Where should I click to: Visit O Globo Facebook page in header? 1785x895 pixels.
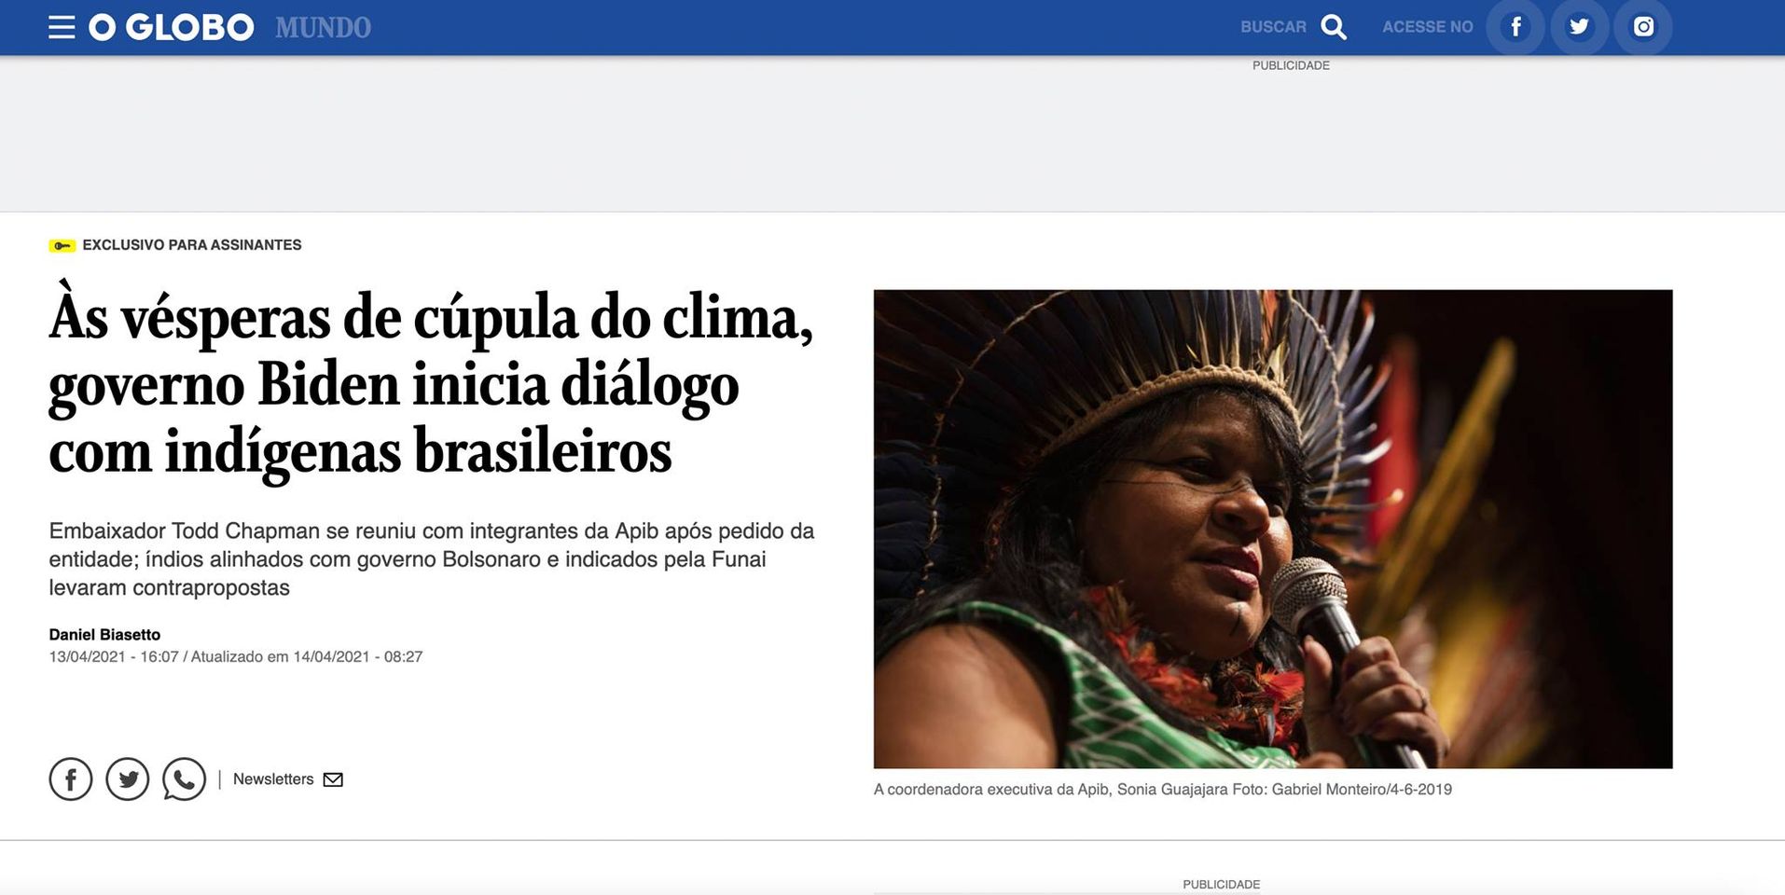pos(1515,27)
